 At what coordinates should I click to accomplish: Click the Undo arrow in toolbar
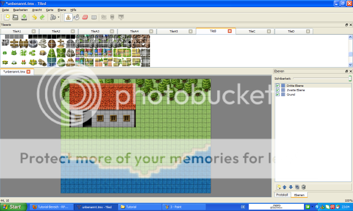pyautogui.click(x=34, y=17)
